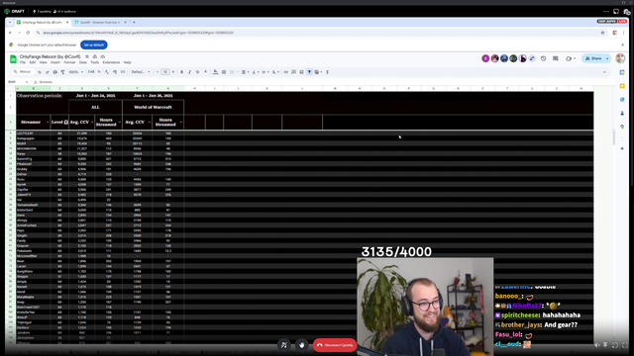Open the Edit menu
Viewport: 634px width, 356px height.
[33, 62]
